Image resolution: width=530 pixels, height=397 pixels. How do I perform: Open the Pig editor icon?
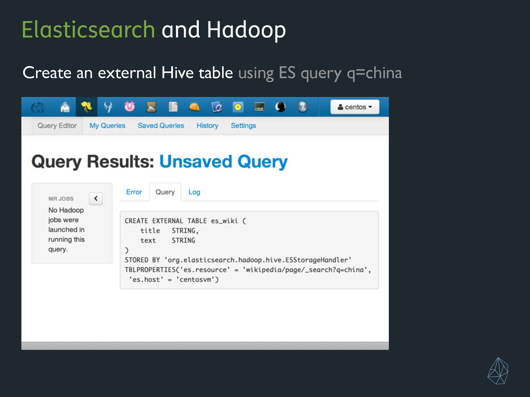(129, 106)
